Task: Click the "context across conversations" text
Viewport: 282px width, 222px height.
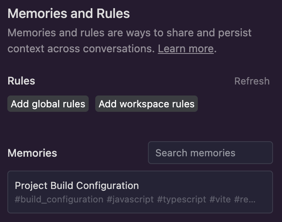Action: (81, 49)
